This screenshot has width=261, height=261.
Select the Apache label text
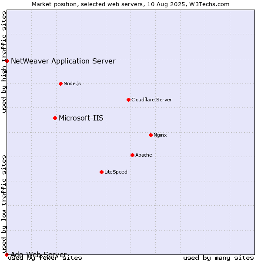point(144,155)
